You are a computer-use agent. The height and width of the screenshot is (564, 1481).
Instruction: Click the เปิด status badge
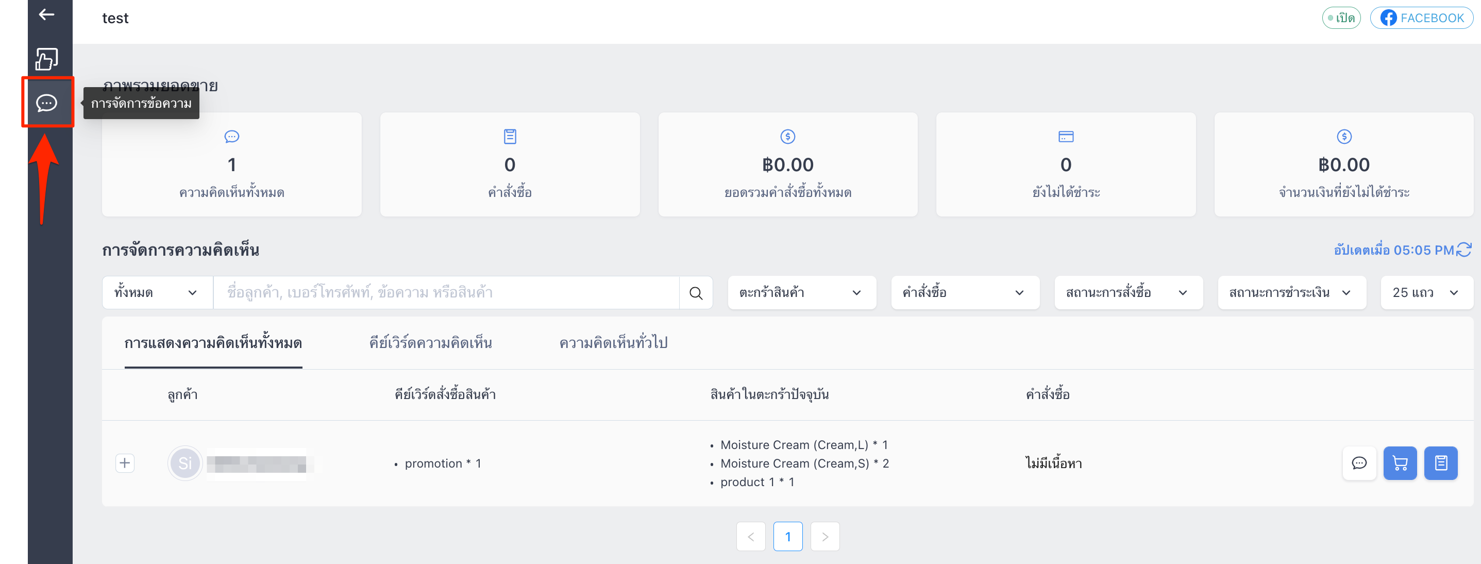pos(1341,18)
